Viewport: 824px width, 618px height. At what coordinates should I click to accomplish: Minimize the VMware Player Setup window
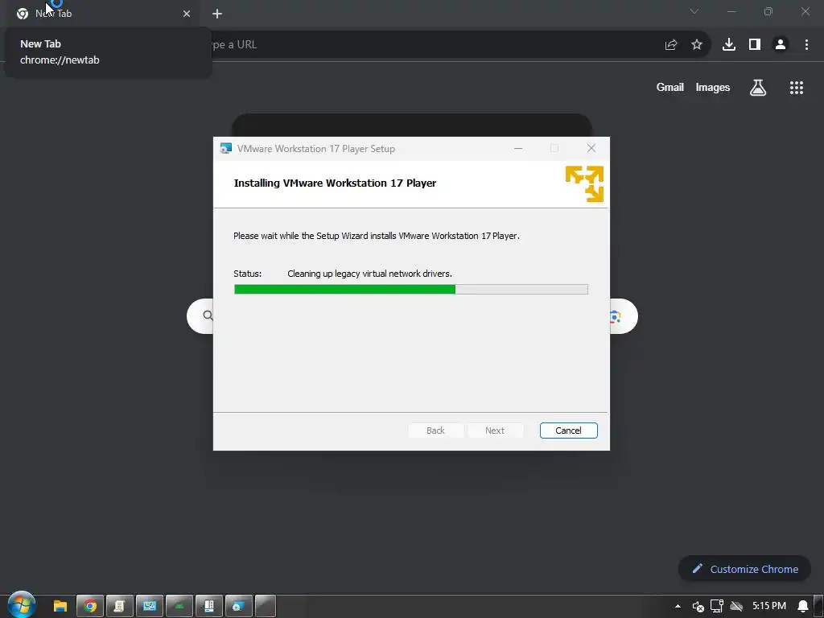518,149
